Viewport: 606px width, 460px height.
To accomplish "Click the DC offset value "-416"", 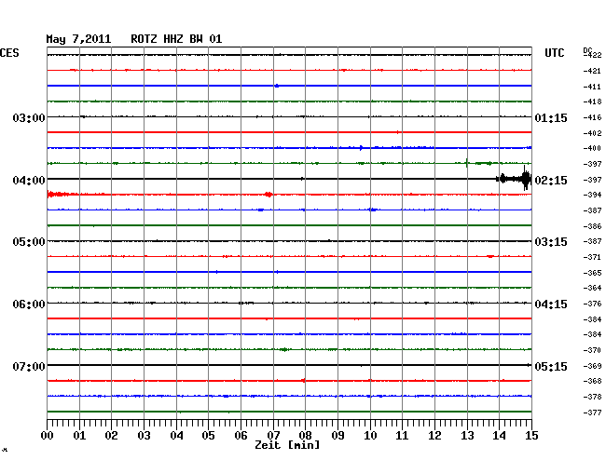I will tap(592, 117).
